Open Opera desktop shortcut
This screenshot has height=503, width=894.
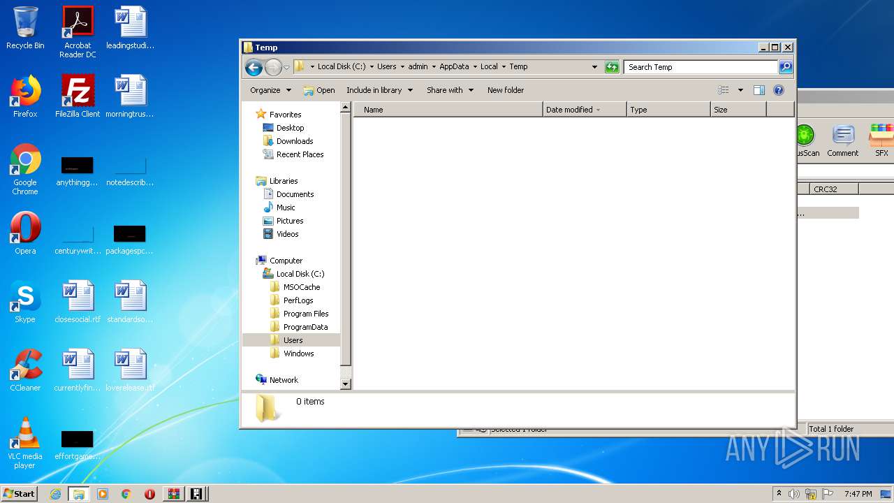[25, 233]
